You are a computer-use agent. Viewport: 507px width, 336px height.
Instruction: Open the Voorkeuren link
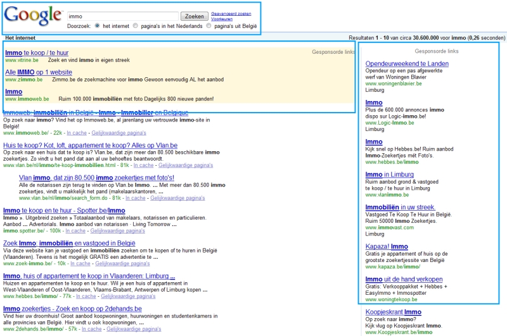point(222,19)
